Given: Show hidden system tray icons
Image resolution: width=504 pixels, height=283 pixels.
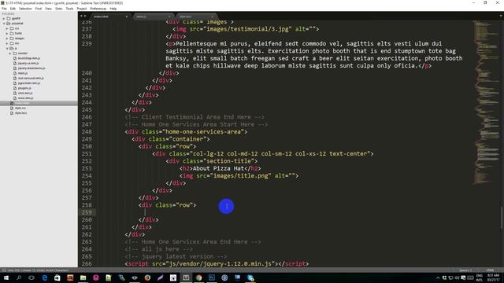Looking at the screenshot, I should click(x=438, y=277).
